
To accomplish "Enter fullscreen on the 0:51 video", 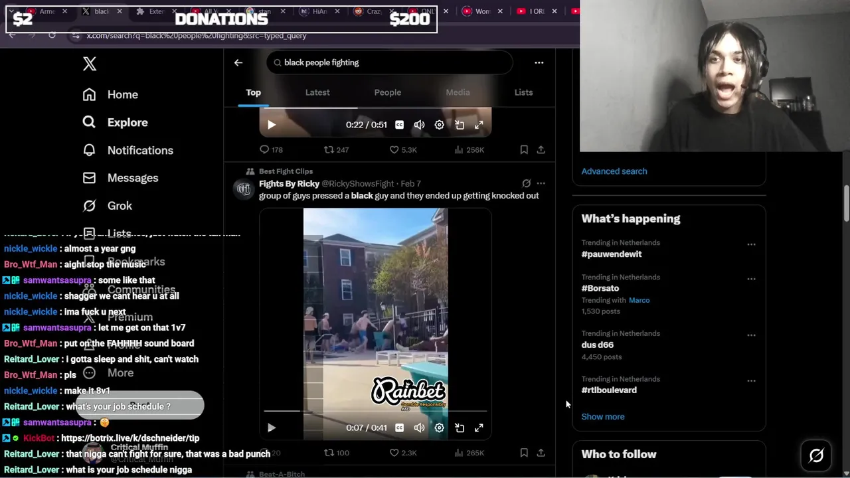I will pyautogui.click(x=479, y=125).
